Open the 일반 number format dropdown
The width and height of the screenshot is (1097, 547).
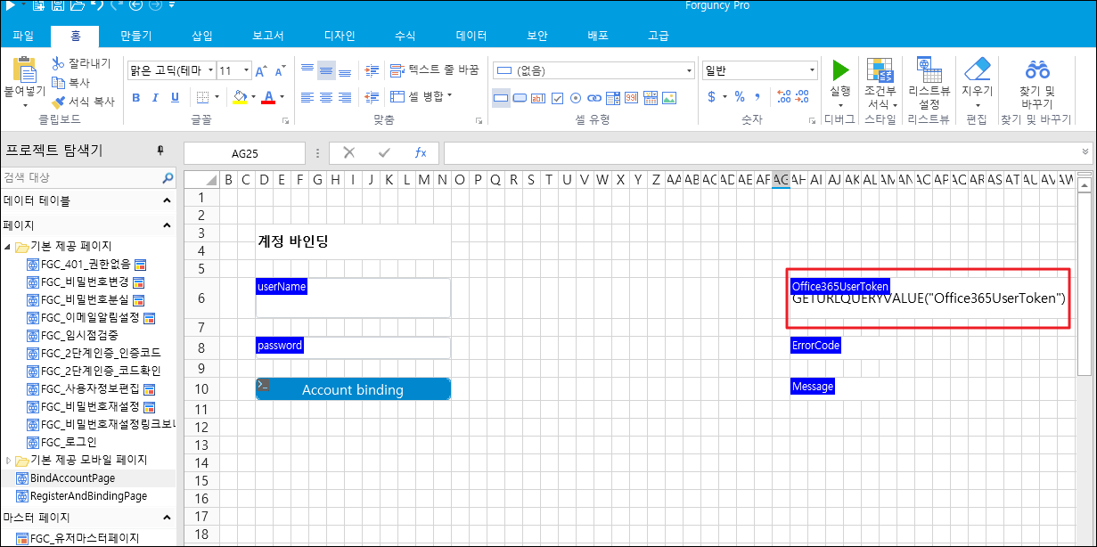point(811,70)
